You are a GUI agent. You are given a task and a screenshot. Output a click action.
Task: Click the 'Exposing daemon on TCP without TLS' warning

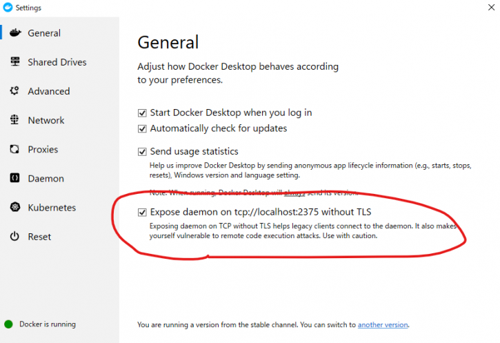[x=303, y=231]
